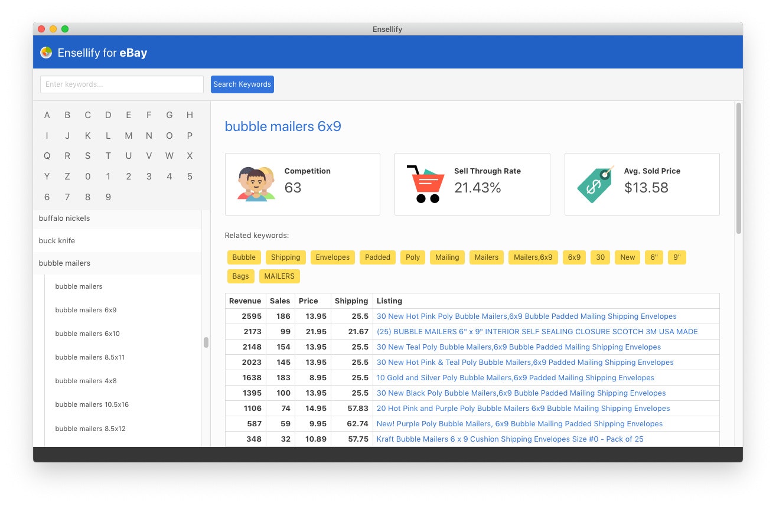Screen dimensions: 776x506
Task: Click the Mailing related keyword tag
Action: point(447,257)
